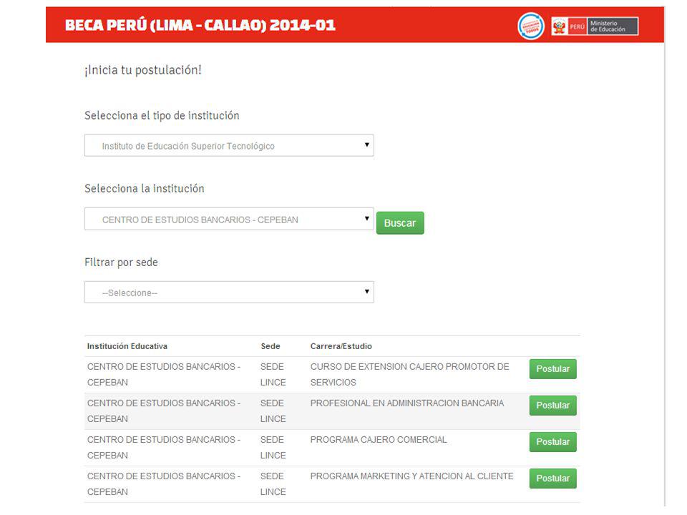Click the Selecciona el tipo de institución label
The height and width of the screenshot is (515, 687).
coord(162,116)
